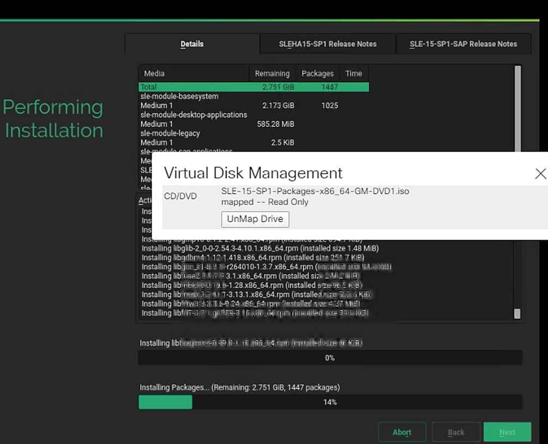
Task: Click the Media column header
Action: [194, 73]
